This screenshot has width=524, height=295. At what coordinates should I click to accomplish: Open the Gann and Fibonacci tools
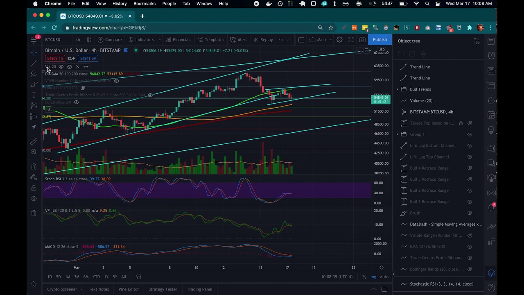[34, 74]
